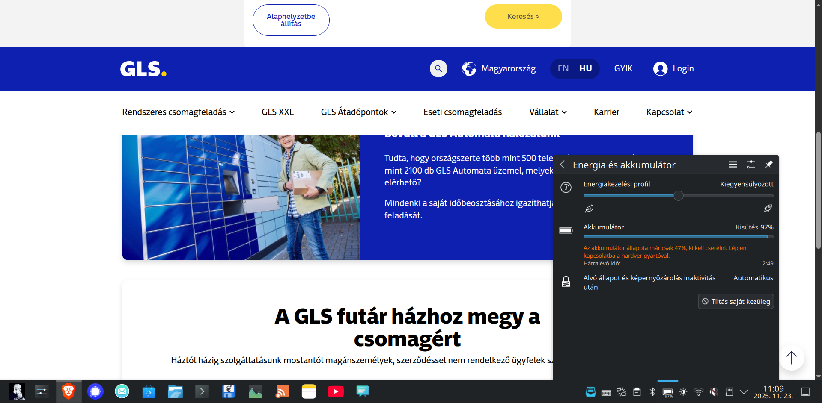Click Tiltás saját kezűleg button
Image resolution: width=822 pixels, height=403 pixels.
736,301
